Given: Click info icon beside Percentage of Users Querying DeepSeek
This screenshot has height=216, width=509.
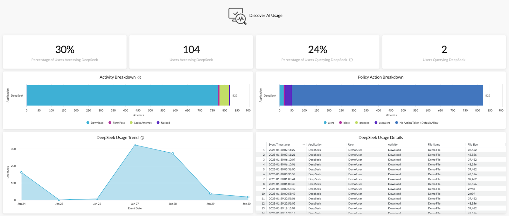Looking at the screenshot, I should [x=351, y=60].
